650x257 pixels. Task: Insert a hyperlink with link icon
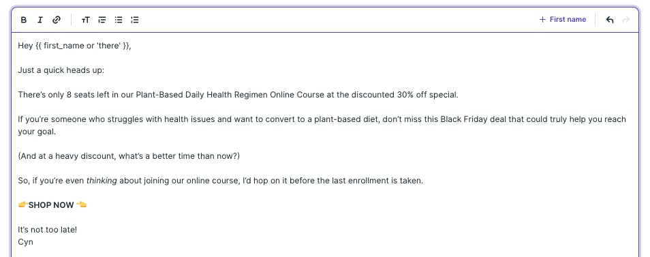[x=57, y=20]
